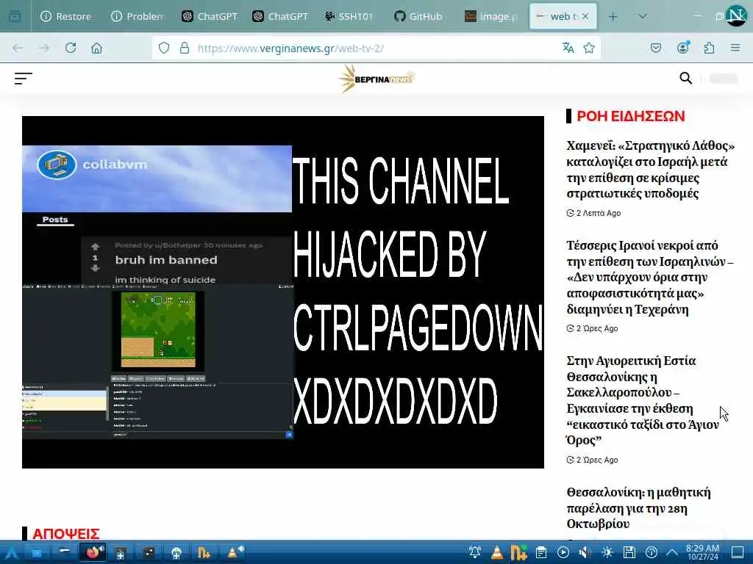Open the browser home page
Viewport: 753px width, 564px height.
click(96, 48)
